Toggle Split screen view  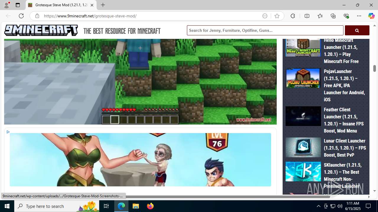(x=307, y=16)
